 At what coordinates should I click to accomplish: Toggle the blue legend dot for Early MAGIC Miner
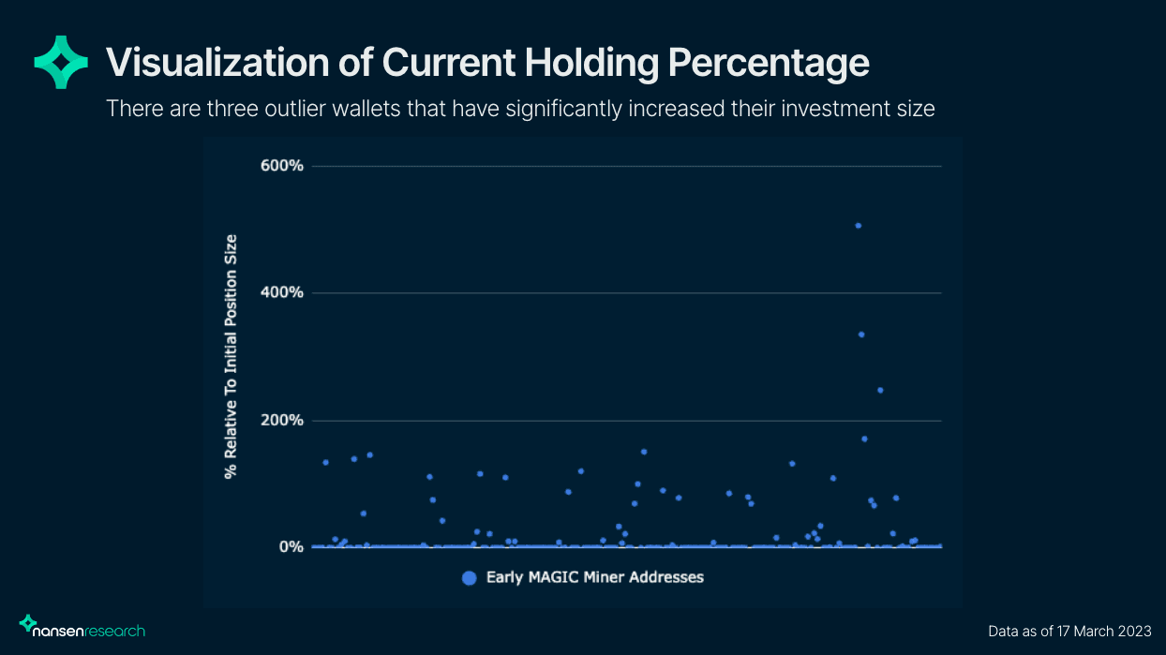pyautogui.click(x=470, y=577)
